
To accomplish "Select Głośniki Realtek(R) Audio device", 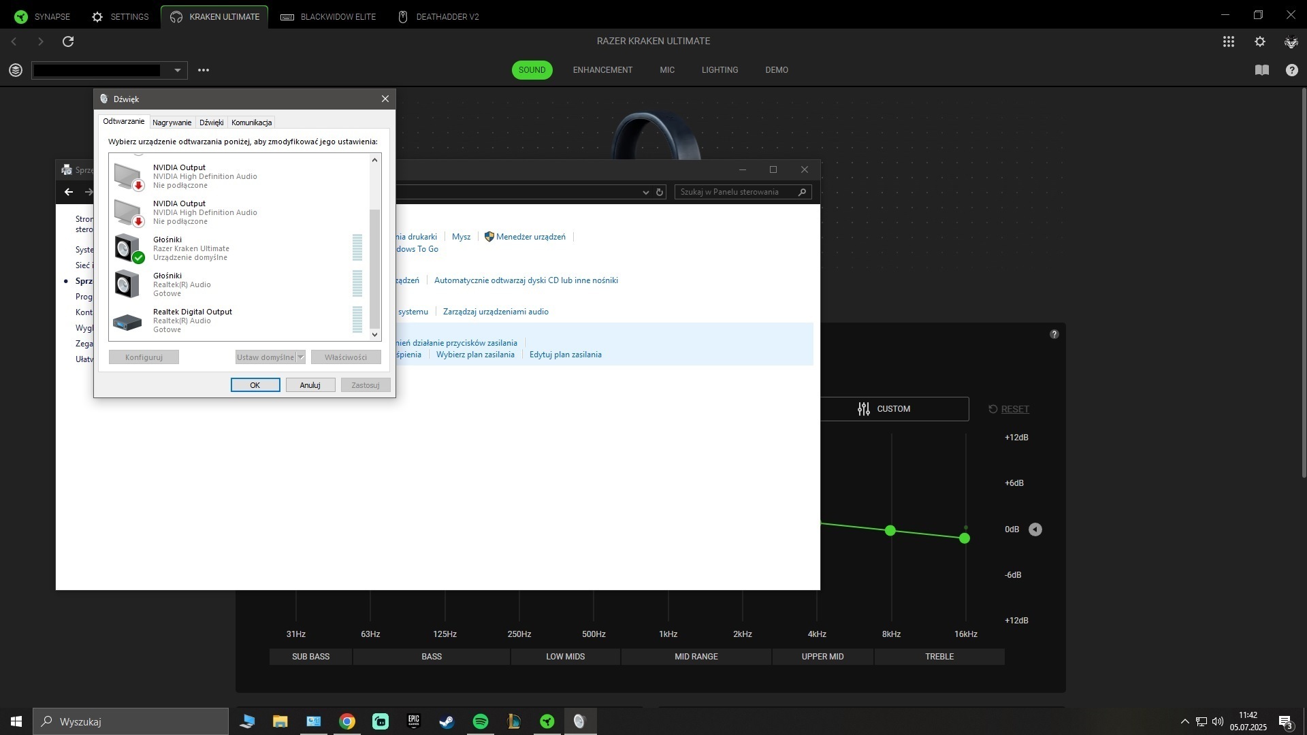I will (x=238, y=284).
